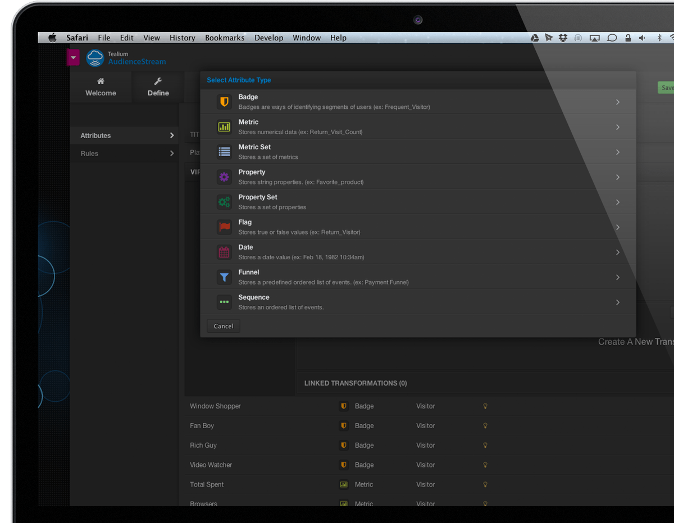The image size is (674, 523).
Task: Expand the Metric attribute type chevron
Action: click(x=618, y=127)
